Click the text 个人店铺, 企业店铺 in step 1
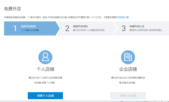The width and height of the screenshot is (169, 102). coord(30,30)
